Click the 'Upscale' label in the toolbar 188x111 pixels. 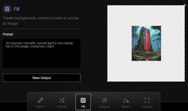coord(147,107)
